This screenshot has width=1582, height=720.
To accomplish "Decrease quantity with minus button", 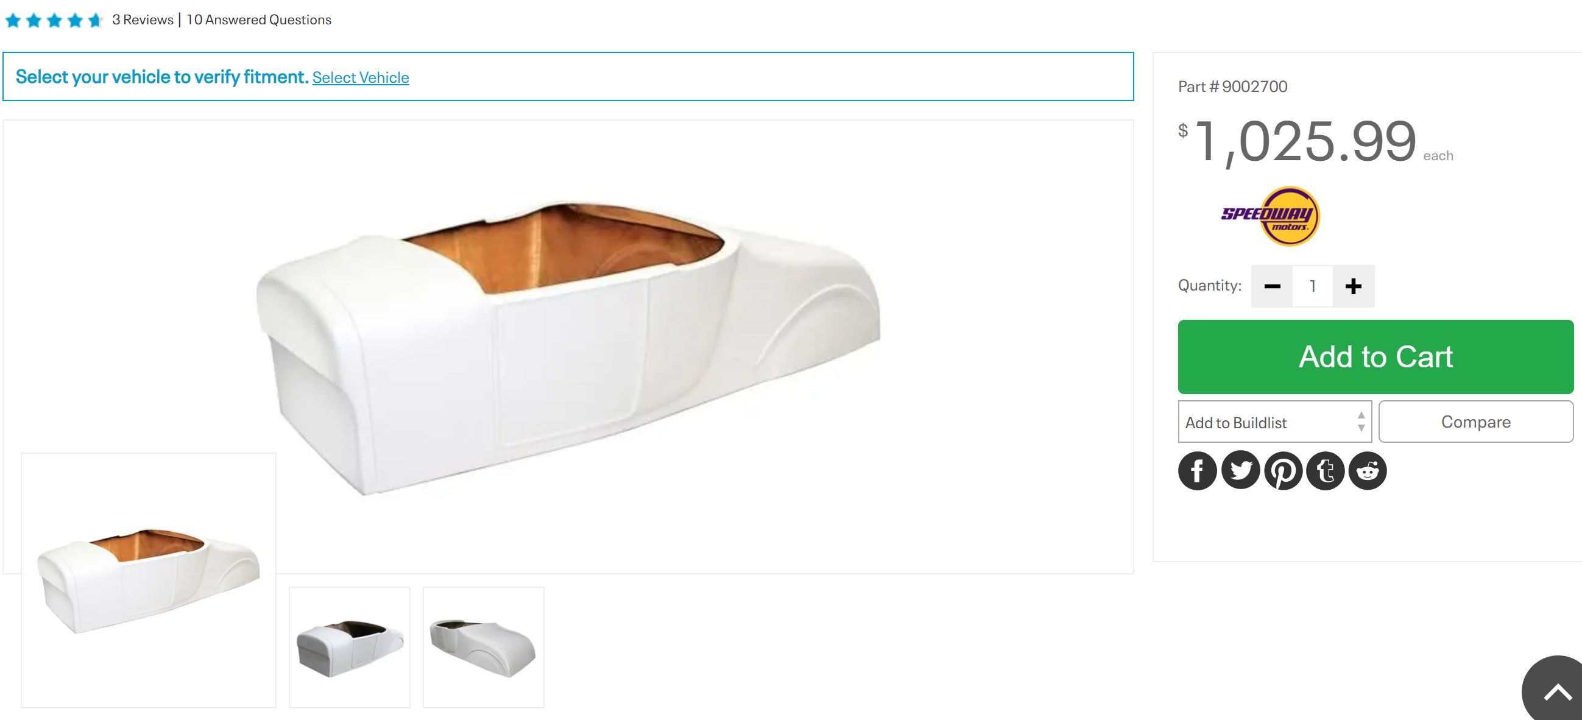I will click(x=1272, y=286).
